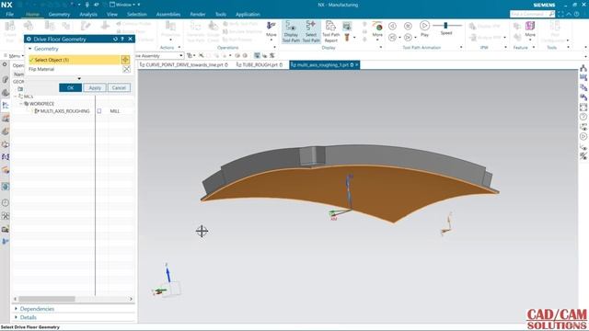Reset the Drive Floor Geometry dialog
The width and height of the screenshot is (589, 331).
(115, 39)
